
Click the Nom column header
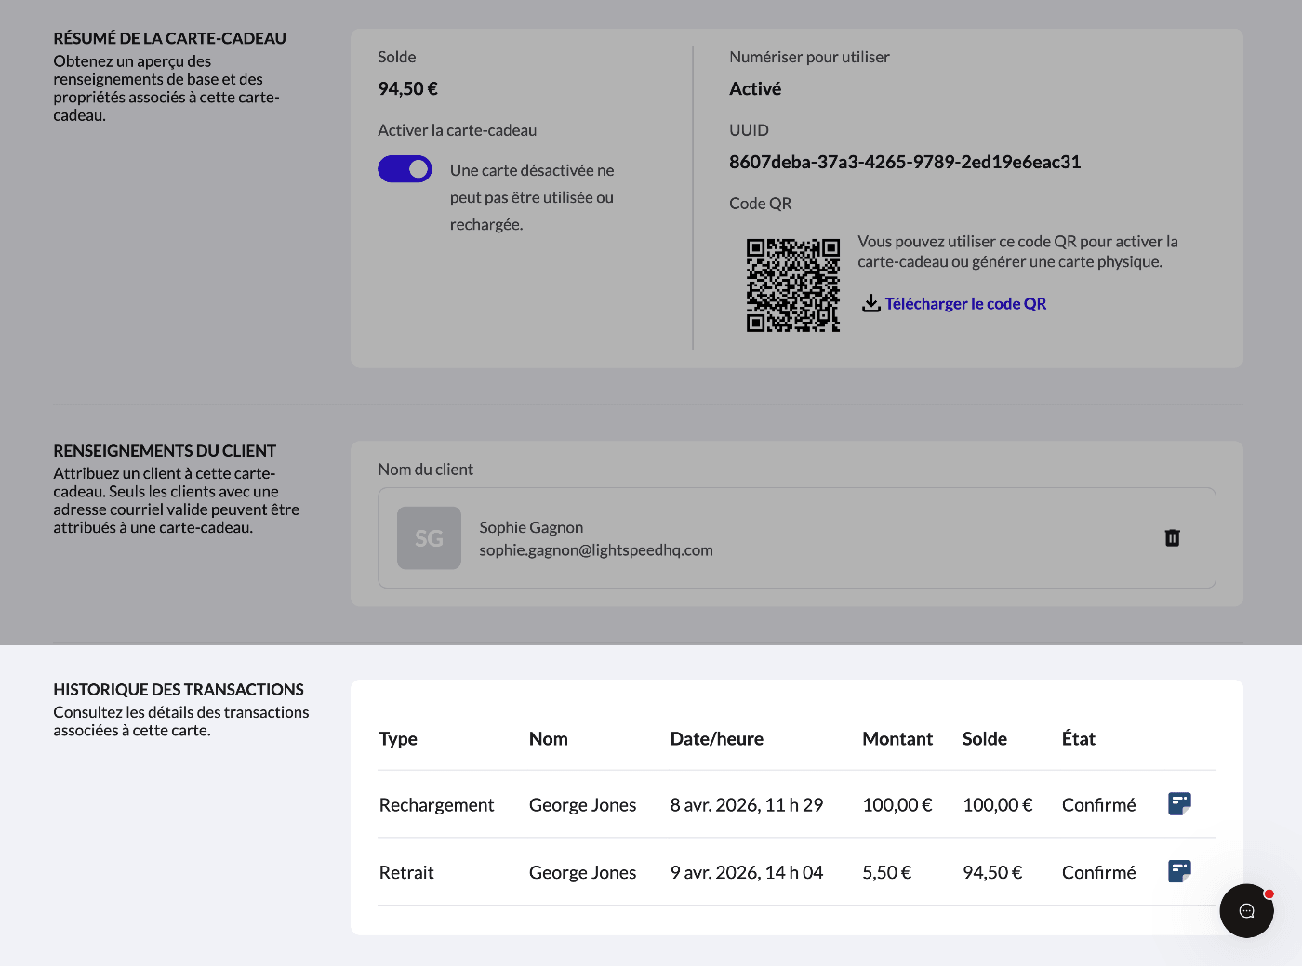pos(549,738)
